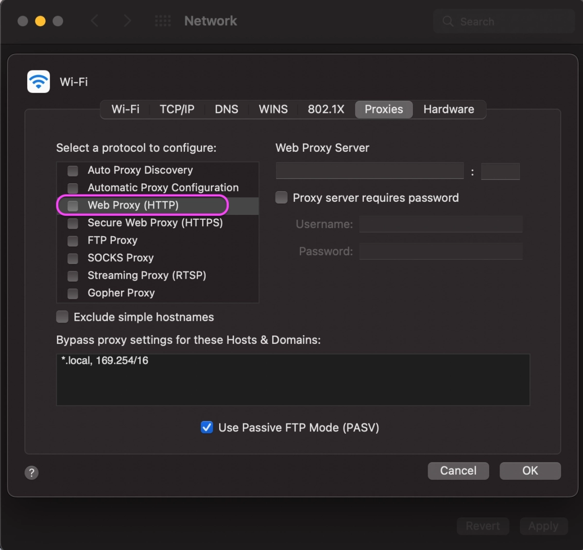
Task: Click the help question mark icon
Action: 32,472
